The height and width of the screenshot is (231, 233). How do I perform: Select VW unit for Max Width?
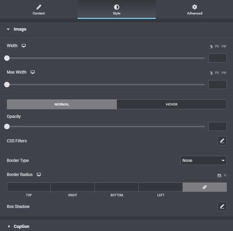[224, 73]
